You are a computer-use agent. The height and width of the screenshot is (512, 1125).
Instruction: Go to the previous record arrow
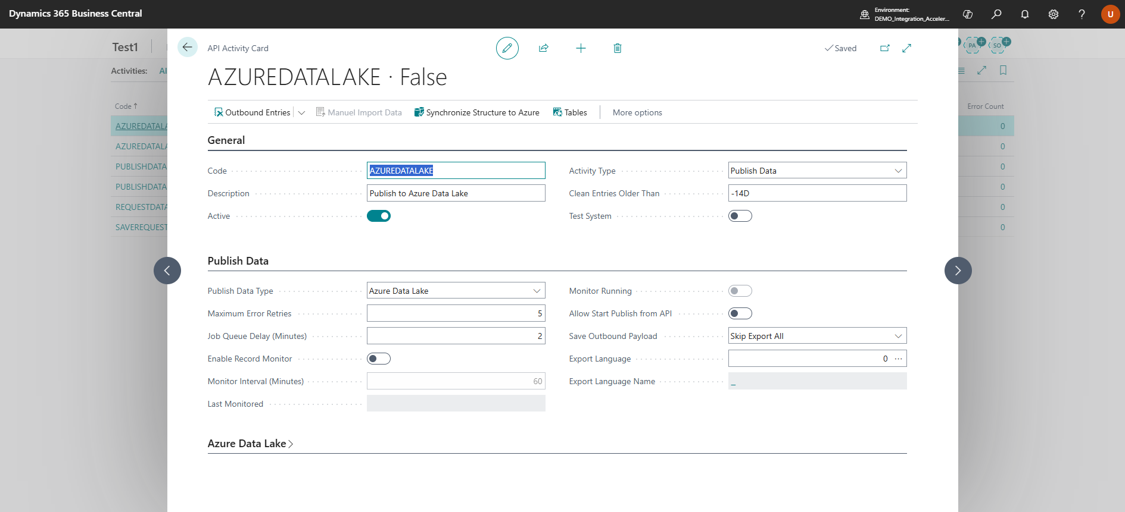167,271
